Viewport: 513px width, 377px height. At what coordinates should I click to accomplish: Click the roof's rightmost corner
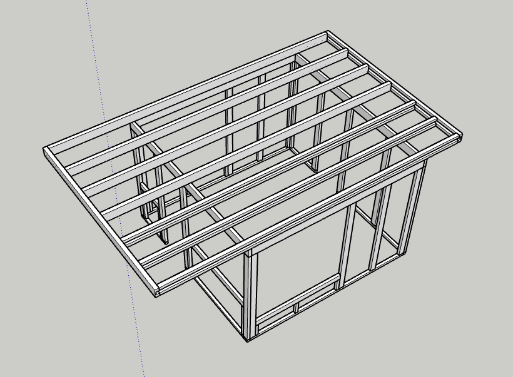click(461, 136)
